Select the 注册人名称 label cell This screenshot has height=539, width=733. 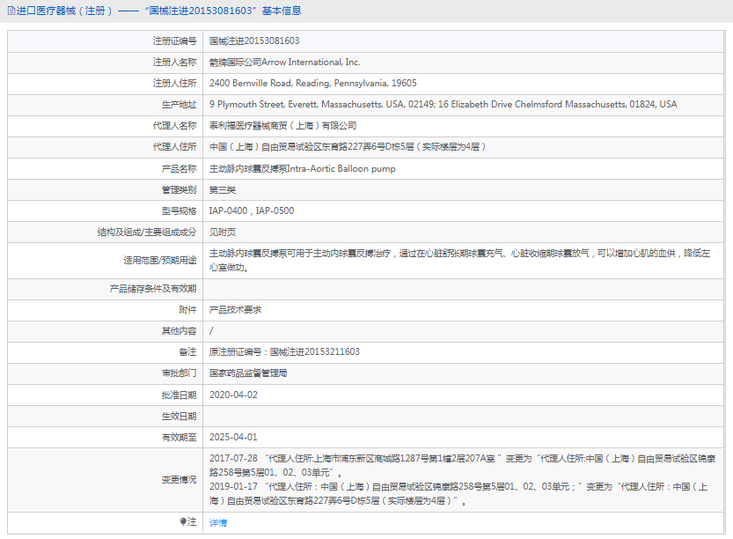[x=106, y=63]
